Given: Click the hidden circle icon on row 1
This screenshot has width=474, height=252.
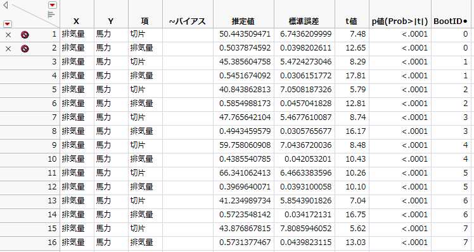Looking at the screenshot, I should coord(25,35).
